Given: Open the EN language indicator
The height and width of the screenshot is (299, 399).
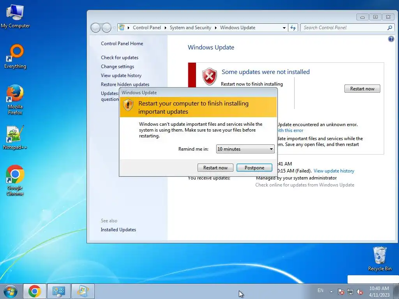Looking at the screenshot, I should (x=320, y=290).
